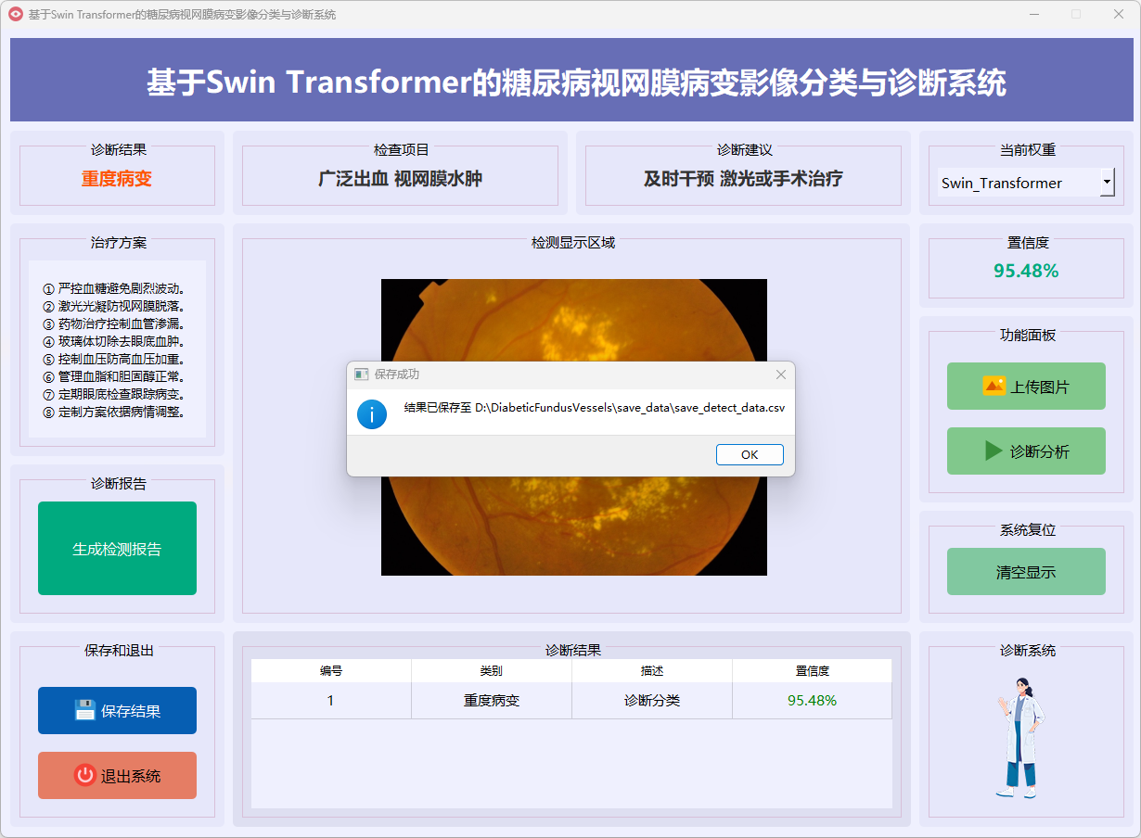Click the Clear Display reset button

(x=1026, y=572)
